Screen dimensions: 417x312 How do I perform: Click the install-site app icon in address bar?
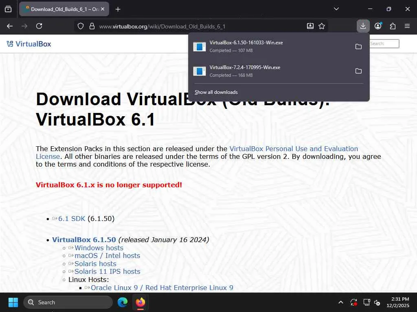pyautogui.click(x=310, y=26)
